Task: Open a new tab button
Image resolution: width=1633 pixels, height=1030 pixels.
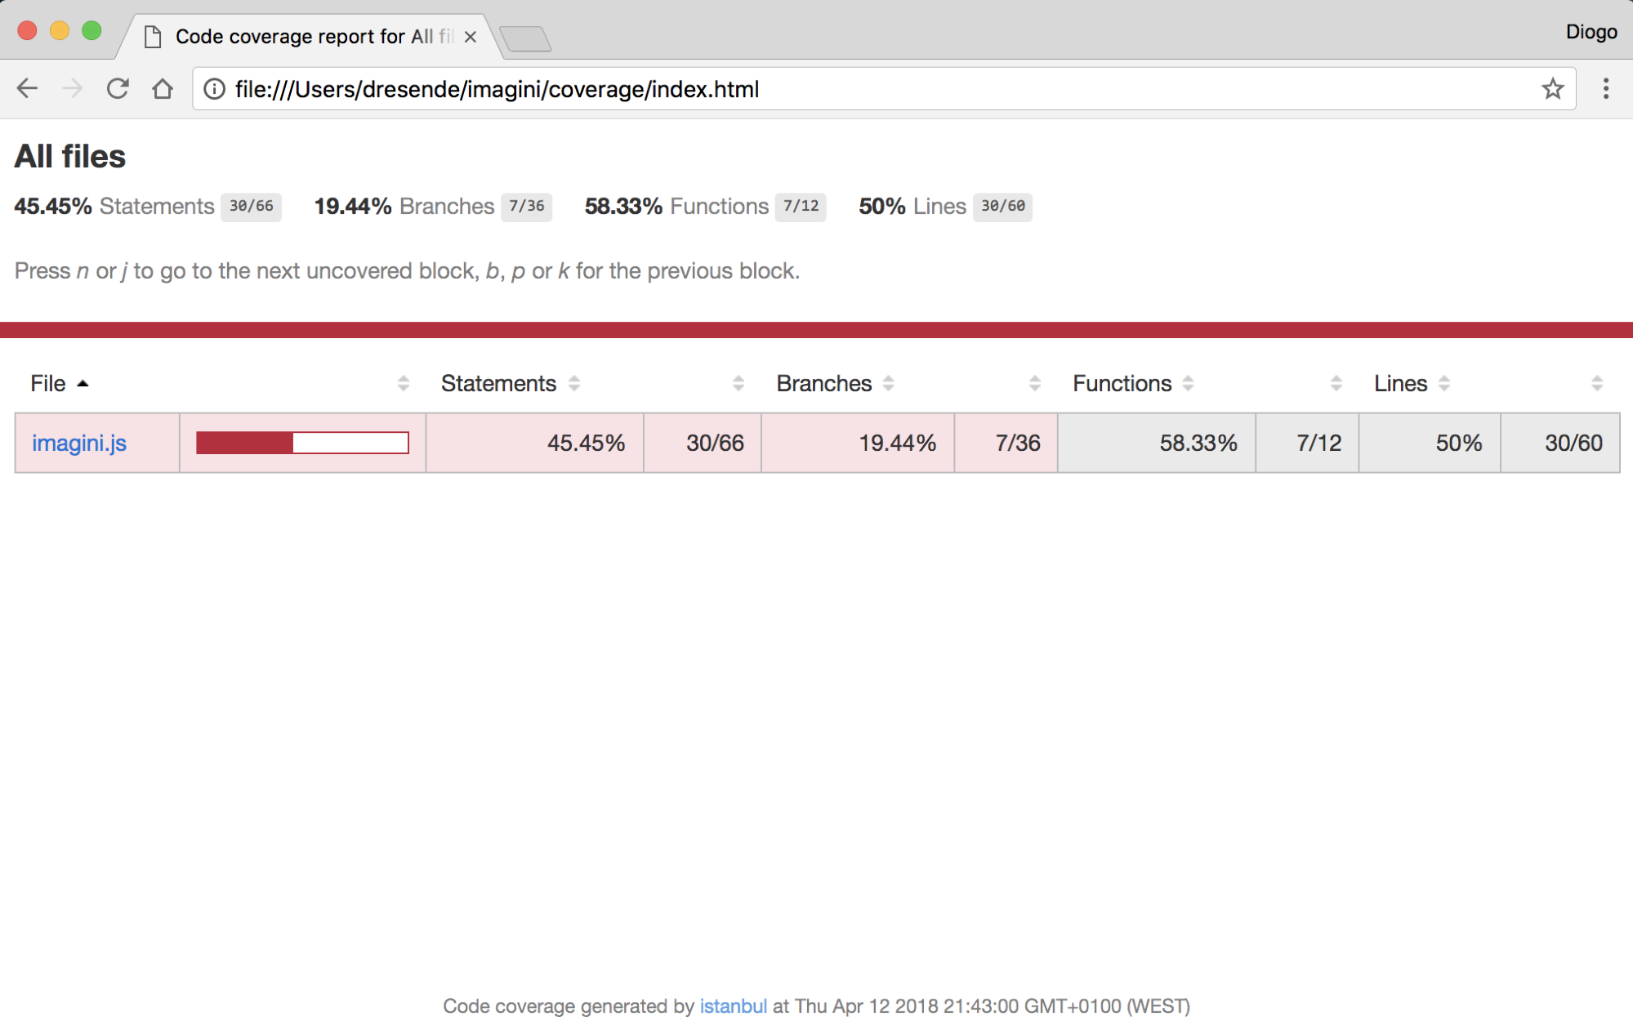Action: coord(525,38)
